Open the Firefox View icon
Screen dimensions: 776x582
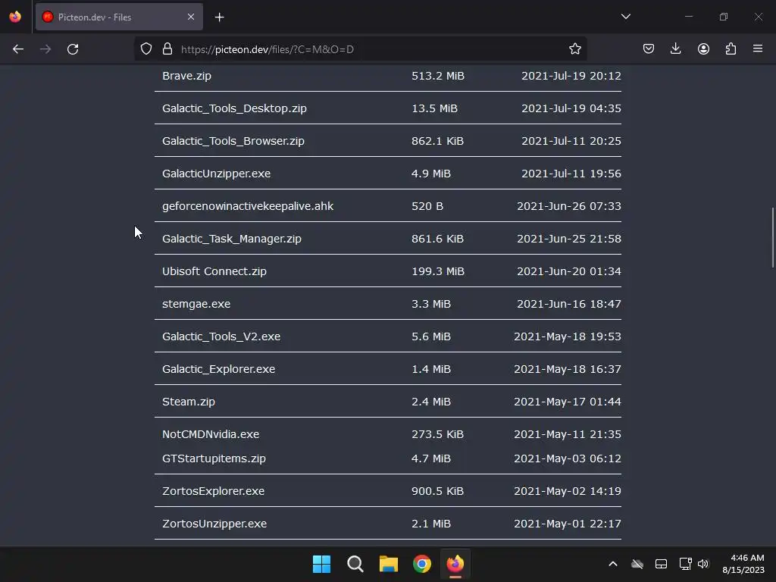pos(15,17)
